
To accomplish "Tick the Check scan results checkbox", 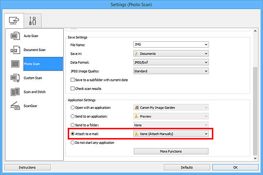I will 73,88.
